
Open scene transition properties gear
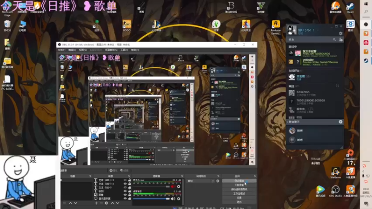[218, 181]
